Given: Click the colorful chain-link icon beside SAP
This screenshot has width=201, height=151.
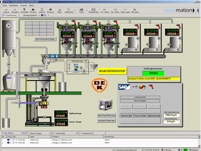Looking at the screenshot, I should click(x=142, y=87).
